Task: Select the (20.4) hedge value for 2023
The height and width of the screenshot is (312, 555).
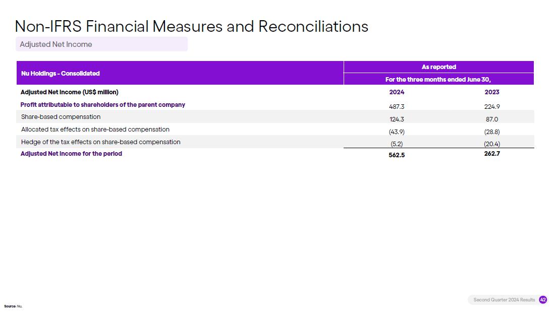Action: pos(492,144)
